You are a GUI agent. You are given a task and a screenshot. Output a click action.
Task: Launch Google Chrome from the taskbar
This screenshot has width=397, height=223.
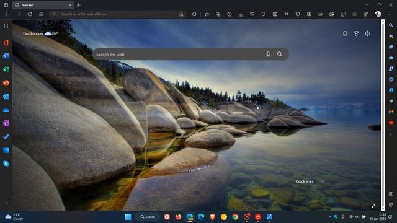[235, 217]
